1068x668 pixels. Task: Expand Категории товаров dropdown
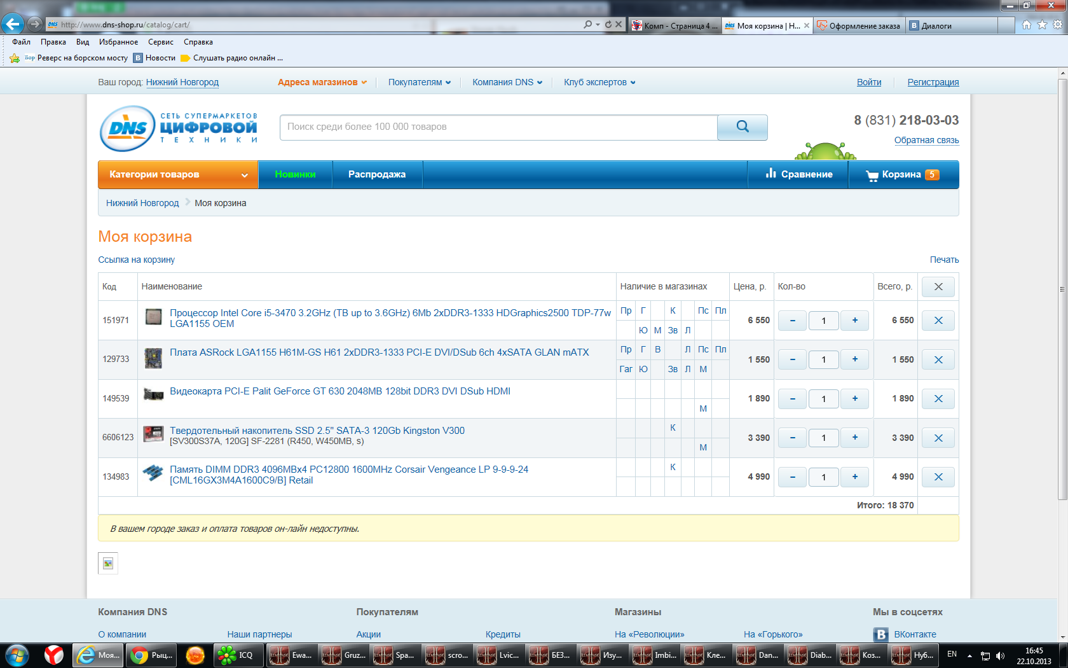click(x=178, y=175)
